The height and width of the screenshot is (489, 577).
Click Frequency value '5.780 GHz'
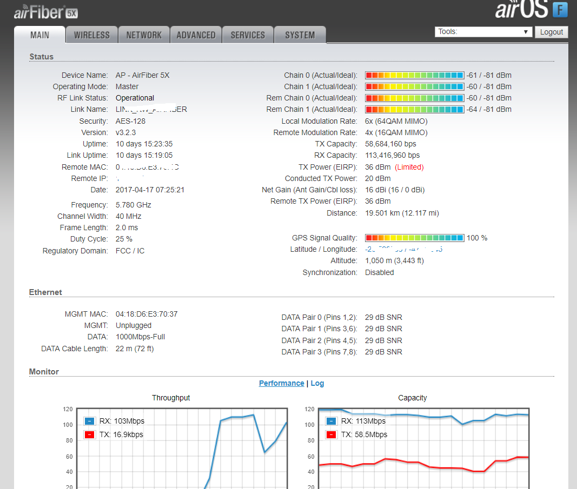pos(133,205)
